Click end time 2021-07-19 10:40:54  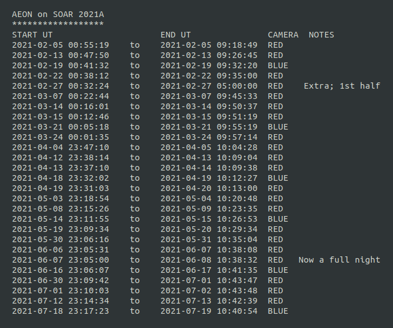pos(209,311)
